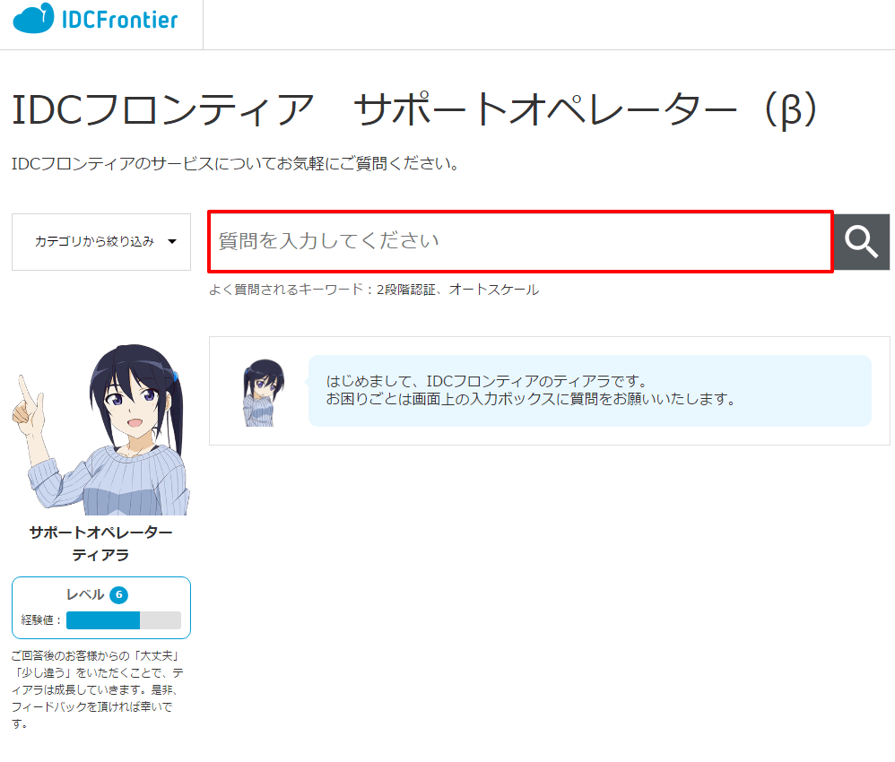Image resolution: width=895 pixels, height=762 pixels.
Task: Click the 経験値 experience progress bar
Action: pos(123,620)
